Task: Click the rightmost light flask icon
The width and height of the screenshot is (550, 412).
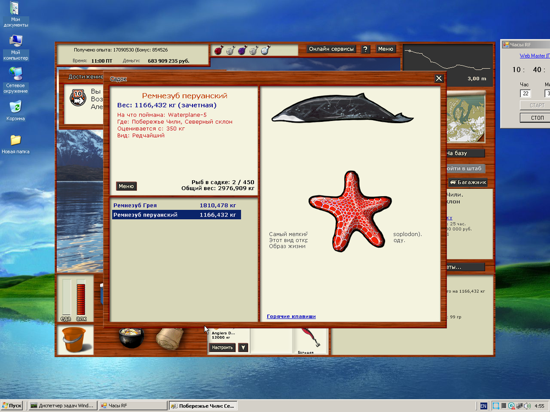Action: 266,51
